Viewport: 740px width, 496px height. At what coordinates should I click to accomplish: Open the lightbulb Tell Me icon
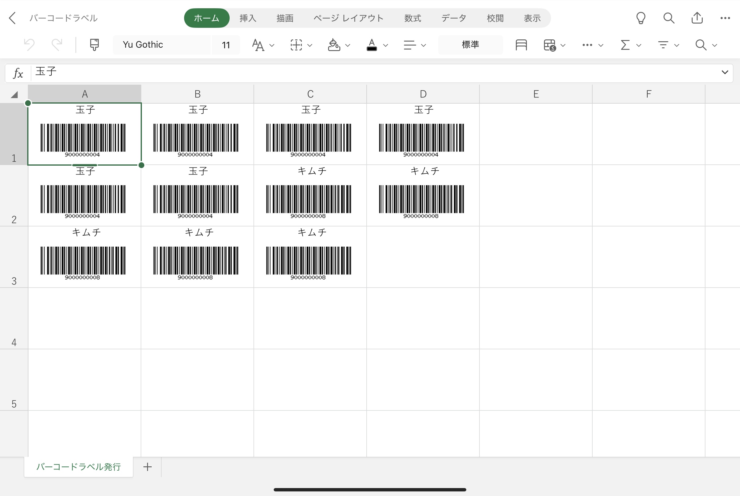[x=641, y=18]
